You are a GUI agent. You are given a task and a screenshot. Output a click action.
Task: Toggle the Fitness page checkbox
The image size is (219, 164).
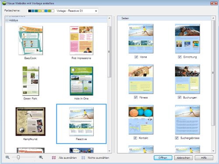coord(136,98)
